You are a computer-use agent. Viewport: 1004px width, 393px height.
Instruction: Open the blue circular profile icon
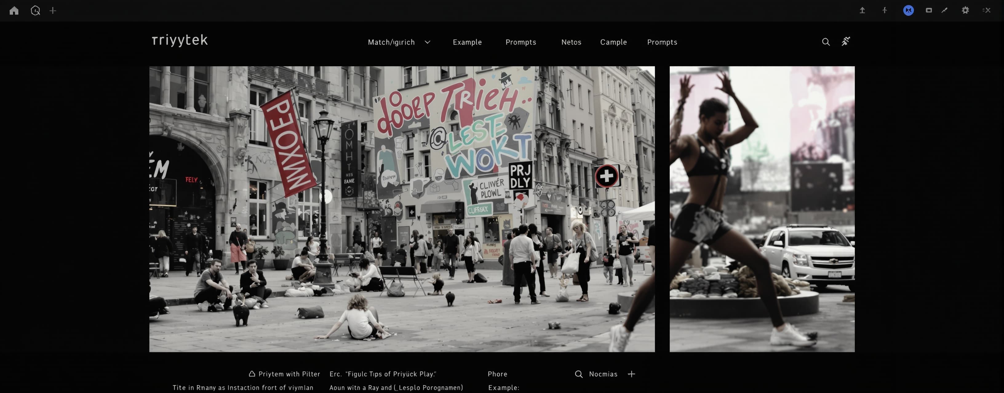click(x=909, y=10)
